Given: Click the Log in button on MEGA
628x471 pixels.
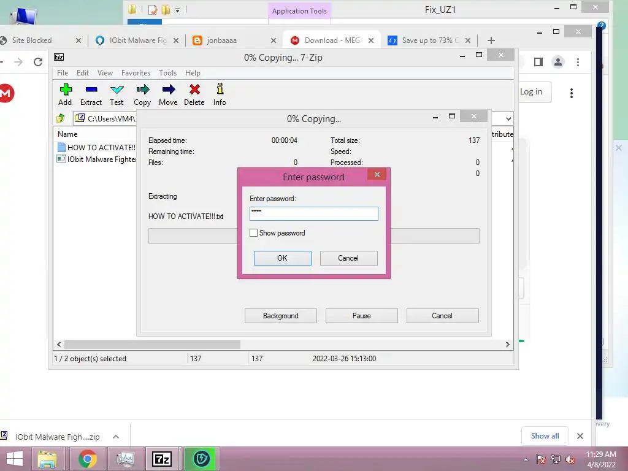Looking at the screenshot, I should tap(535, 92).
